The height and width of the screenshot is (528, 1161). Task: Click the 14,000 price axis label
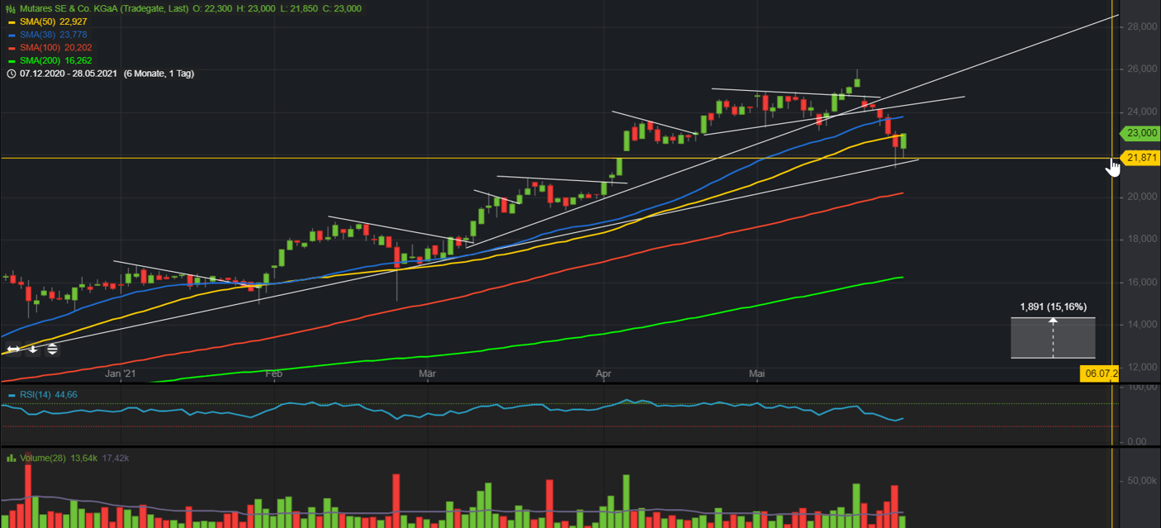1140,325
